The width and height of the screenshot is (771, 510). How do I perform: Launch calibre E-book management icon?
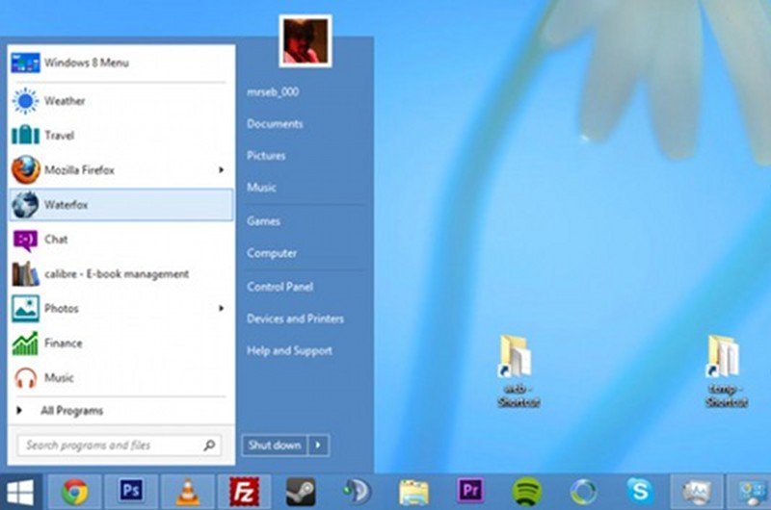[26, 273]
